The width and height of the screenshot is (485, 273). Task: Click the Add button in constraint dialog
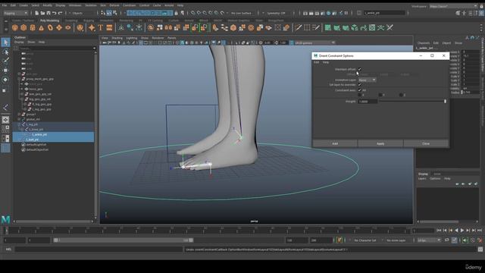click(335, 143)
